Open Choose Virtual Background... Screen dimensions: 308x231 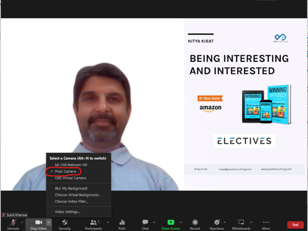[x=79, y=195]
